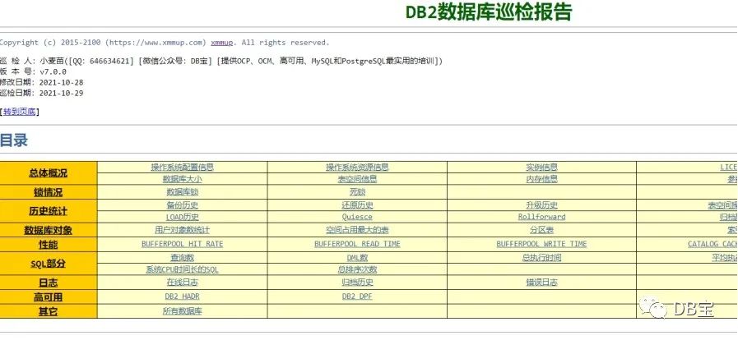Select 锁情况 category header
The image size is (738, 340).
[48, 192]
